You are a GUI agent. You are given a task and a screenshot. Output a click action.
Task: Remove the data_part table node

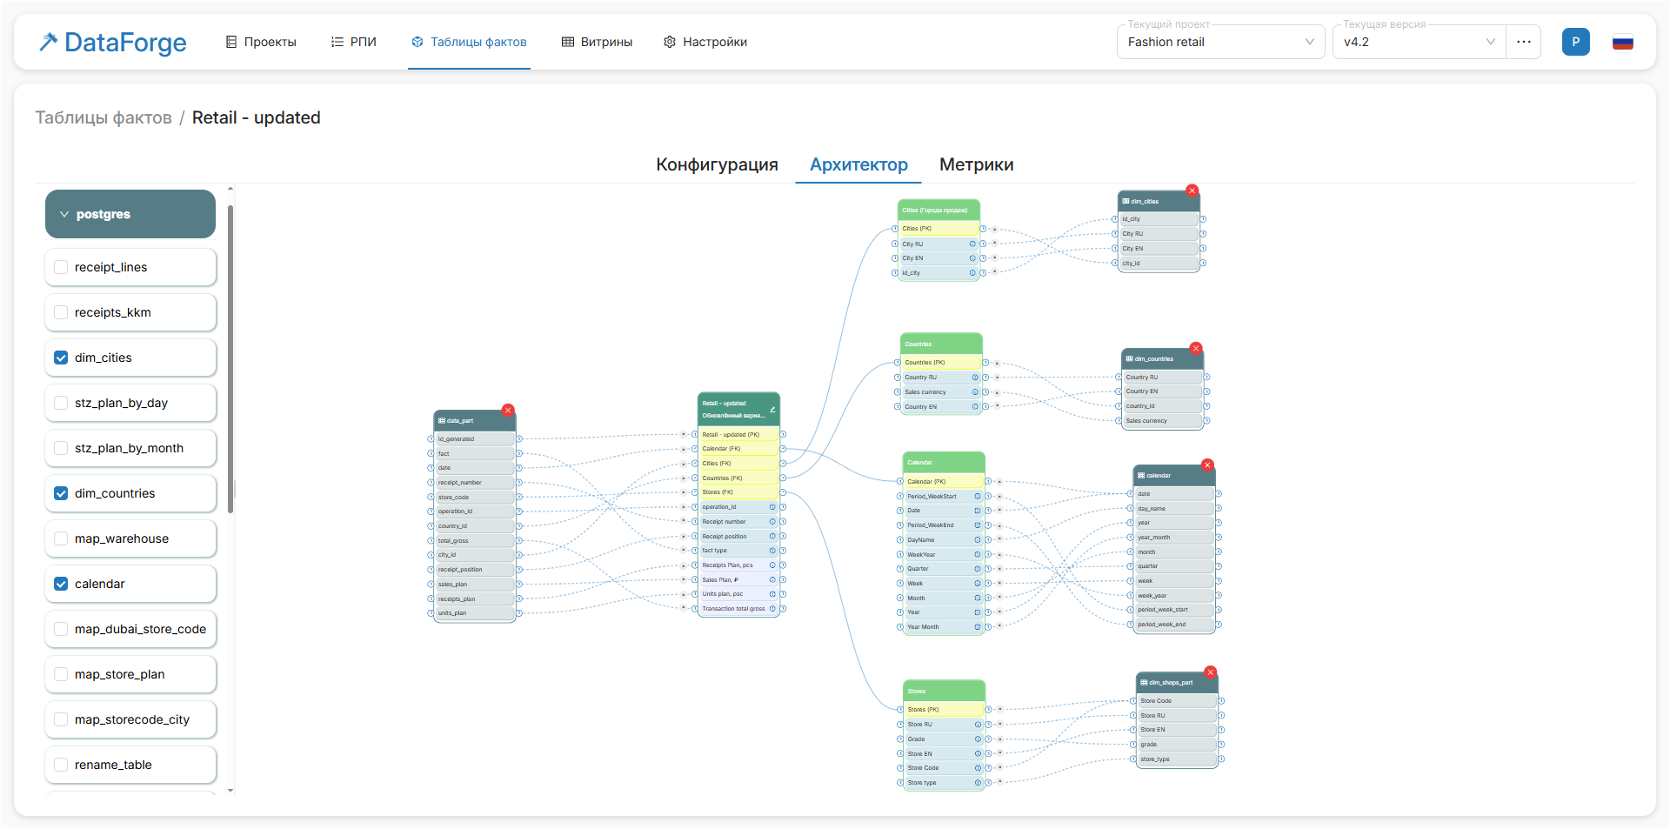pyautogui.click(x=508, y=410)
